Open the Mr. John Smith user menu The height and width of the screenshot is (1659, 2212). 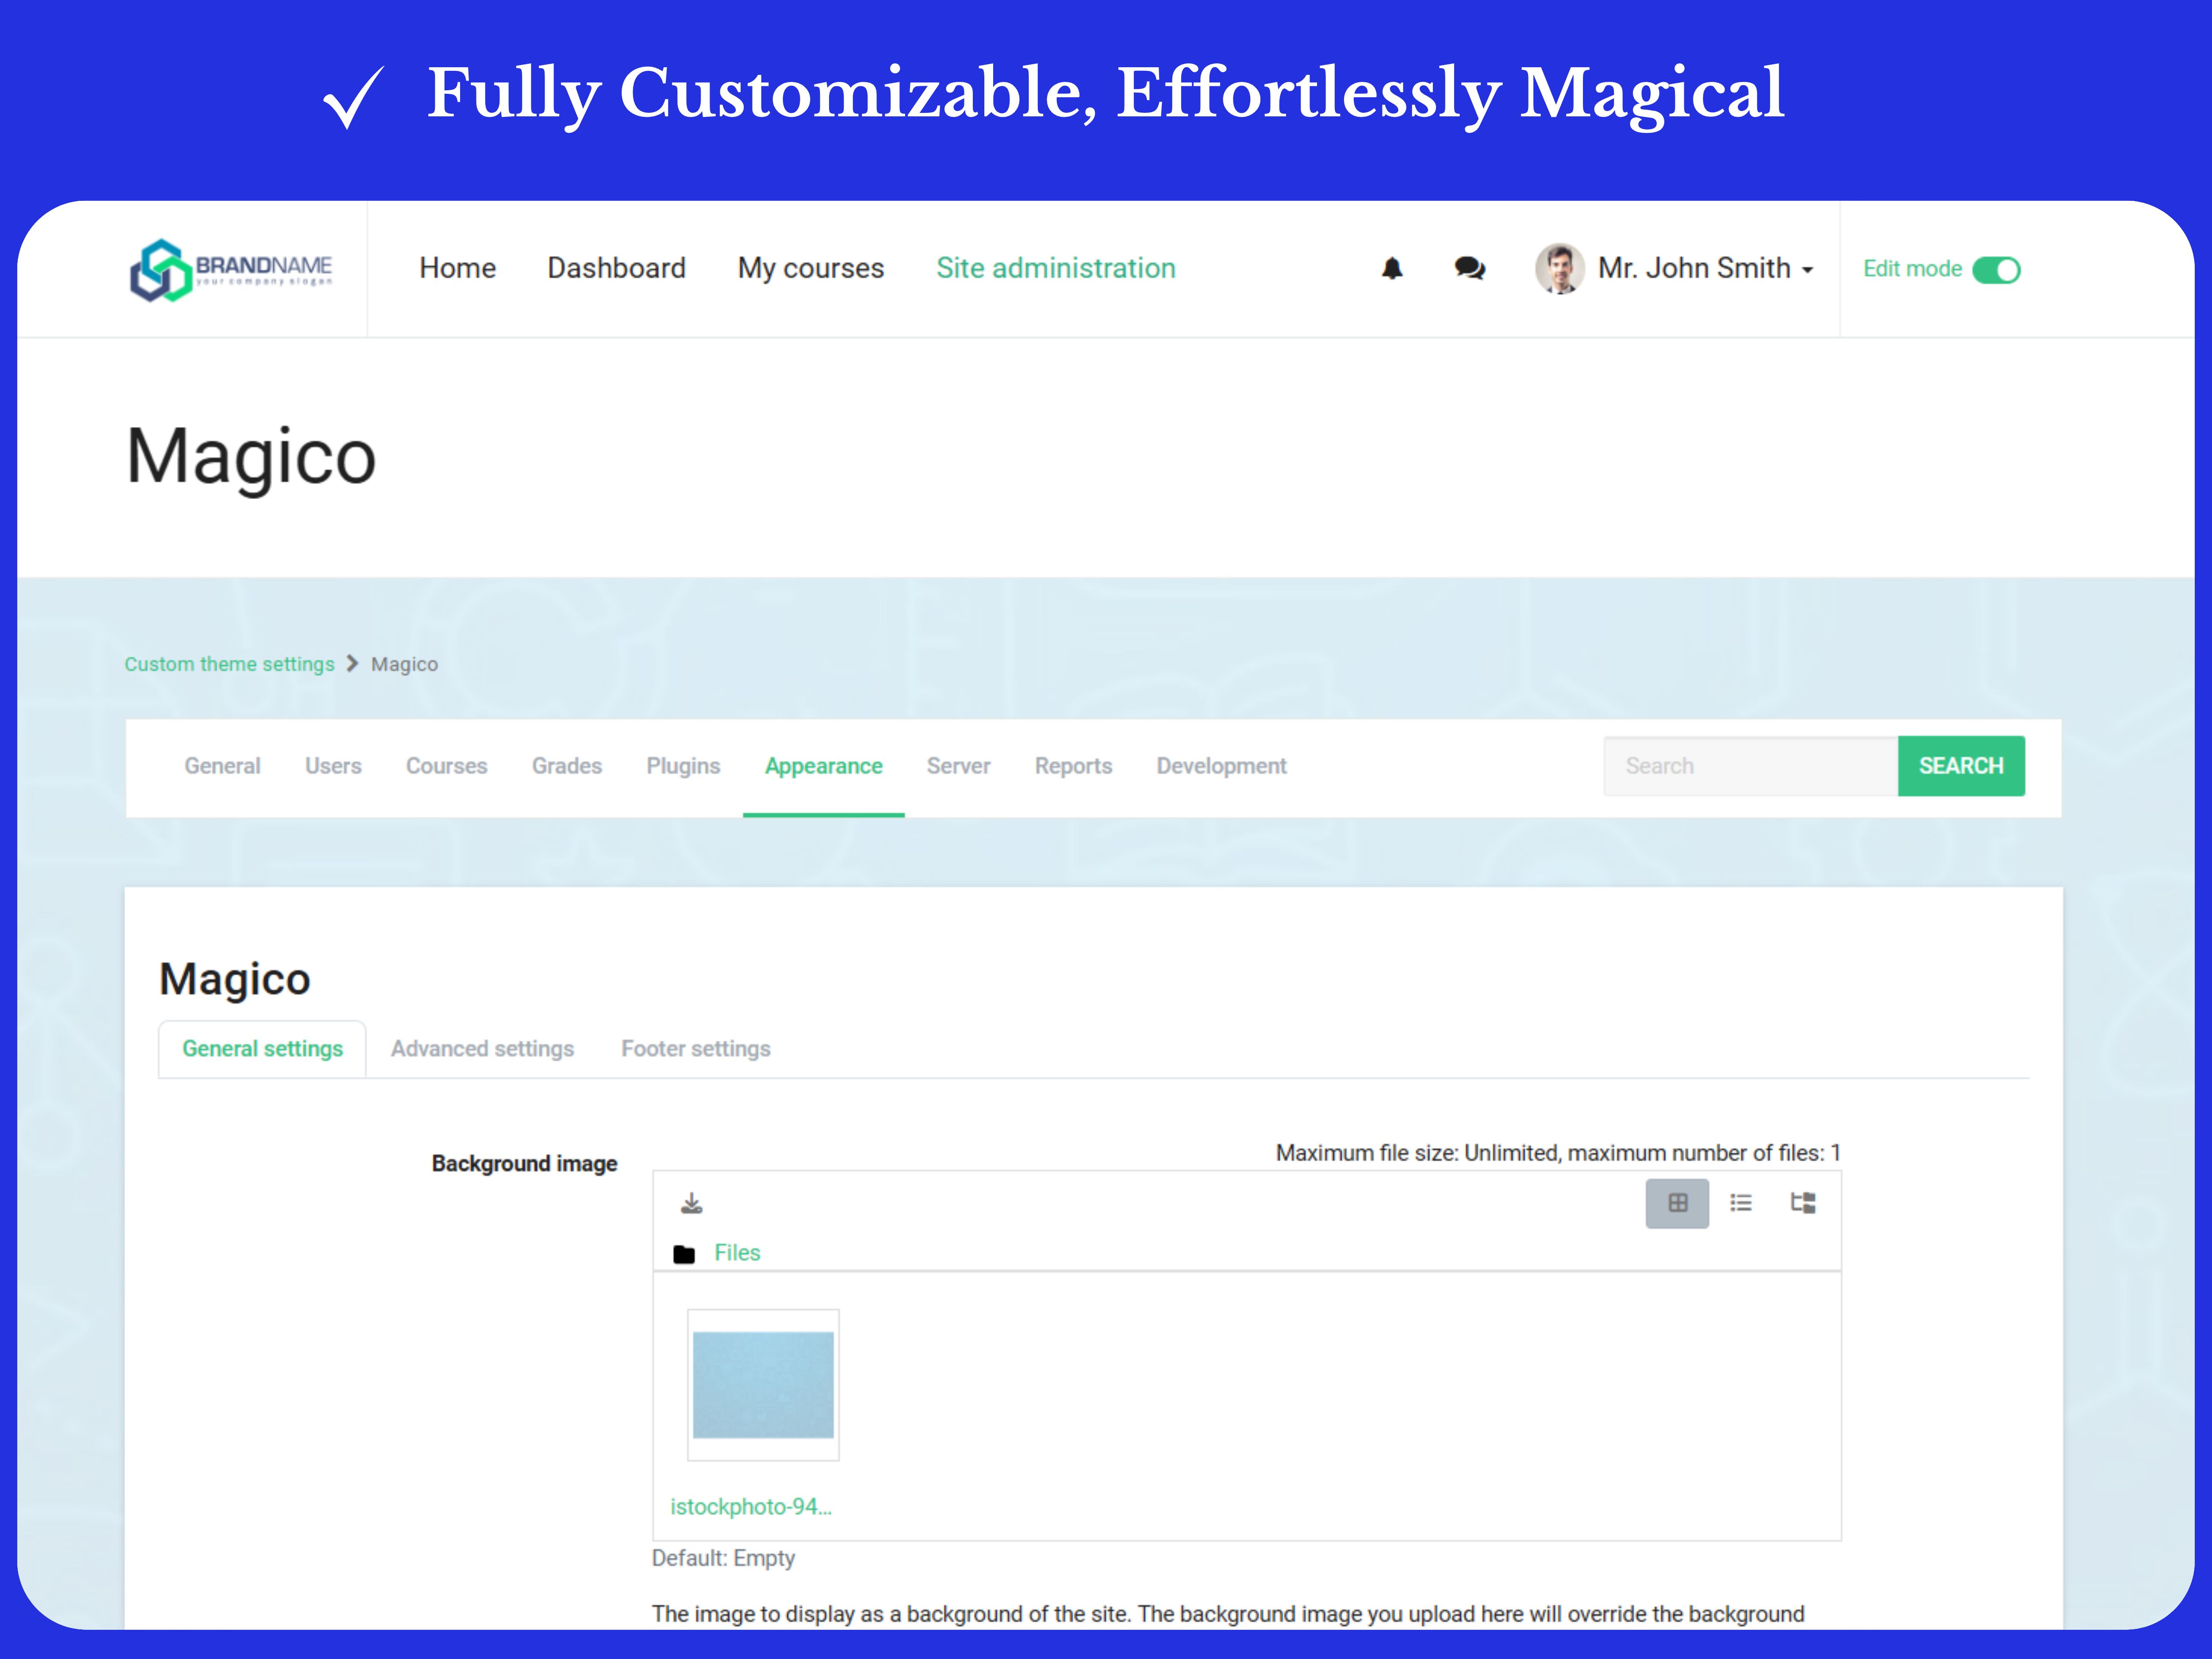click(1704, 268)
